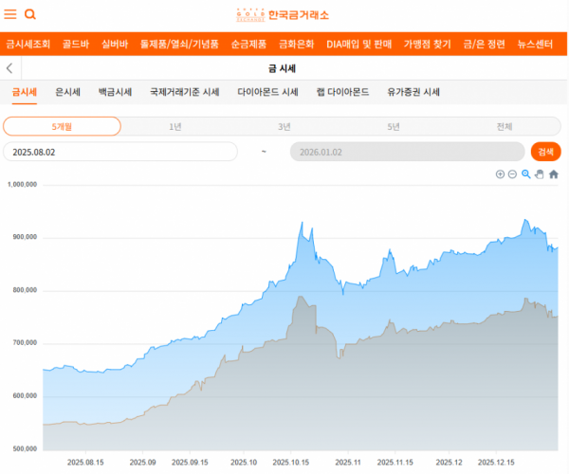Open the 골드바 menu
Screen dimensions: 569x474
pyautogui.click(x=76, y=44)
